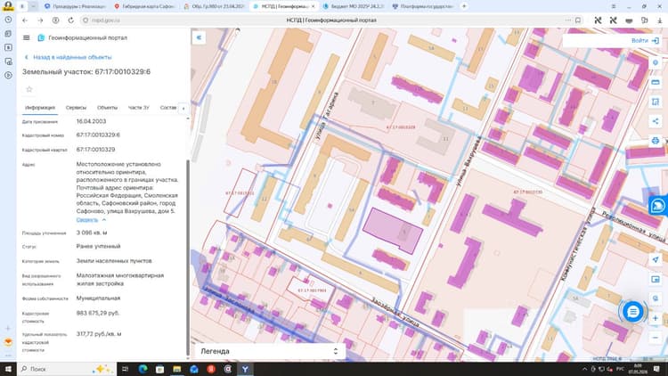Click Земли населенных пунктов category value
The width and height of the screenshot is (668, 376).
point(114,261)
